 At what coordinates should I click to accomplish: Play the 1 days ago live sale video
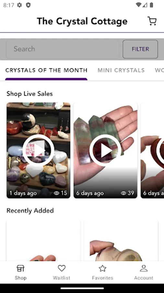39,150
